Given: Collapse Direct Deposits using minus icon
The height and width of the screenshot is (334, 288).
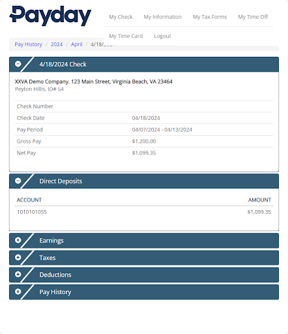Looking at the screenshot, I should [18, 181].
